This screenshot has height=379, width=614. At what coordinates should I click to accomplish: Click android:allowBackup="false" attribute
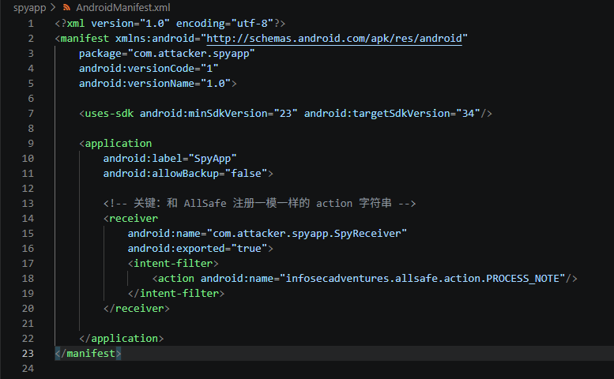coord(185,173)
